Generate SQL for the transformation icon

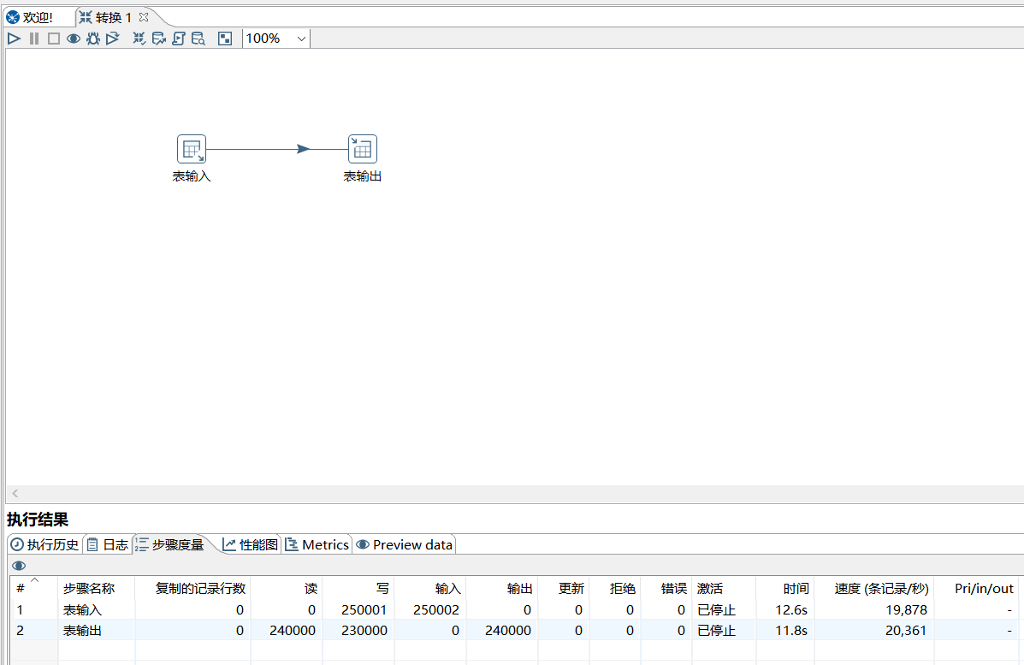178,39
